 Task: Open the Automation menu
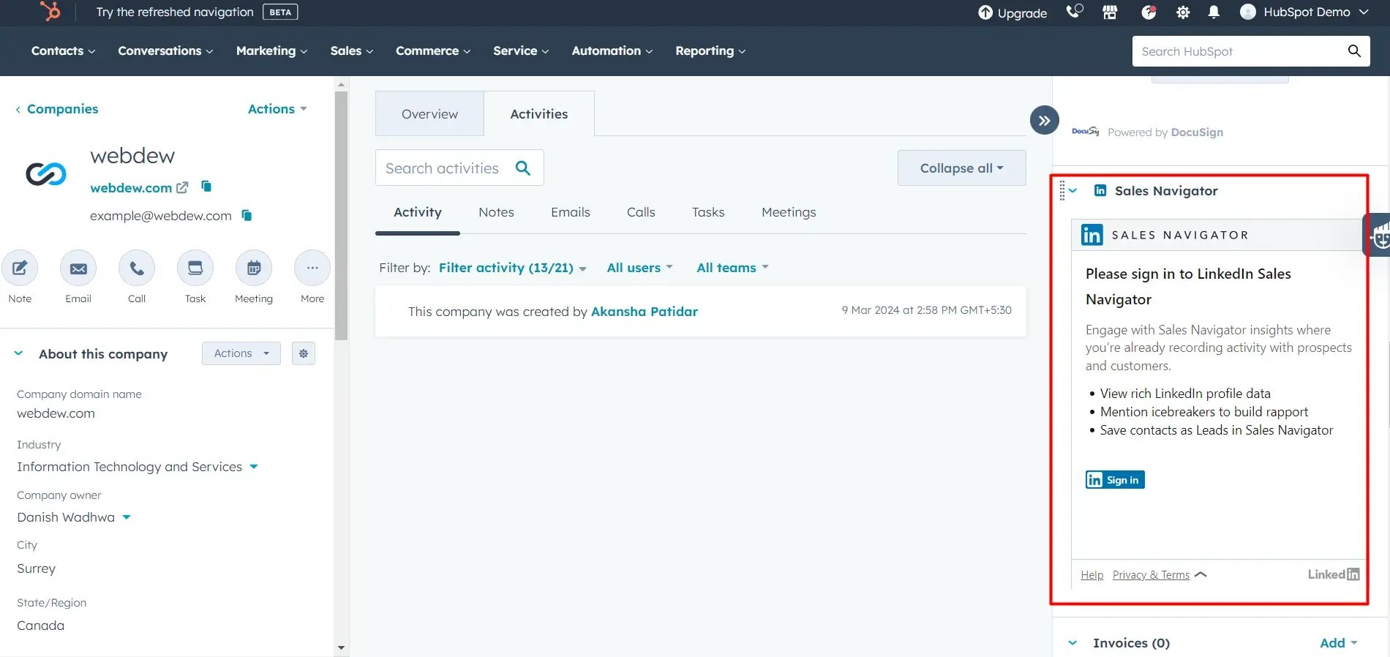(x=612, y=50)
